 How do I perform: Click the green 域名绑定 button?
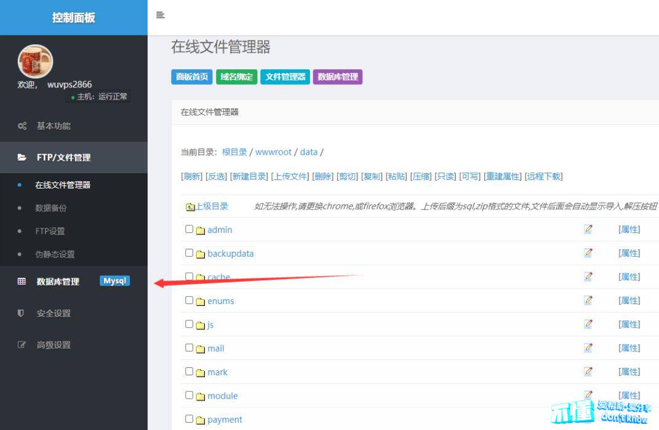(x=237, y=77)
